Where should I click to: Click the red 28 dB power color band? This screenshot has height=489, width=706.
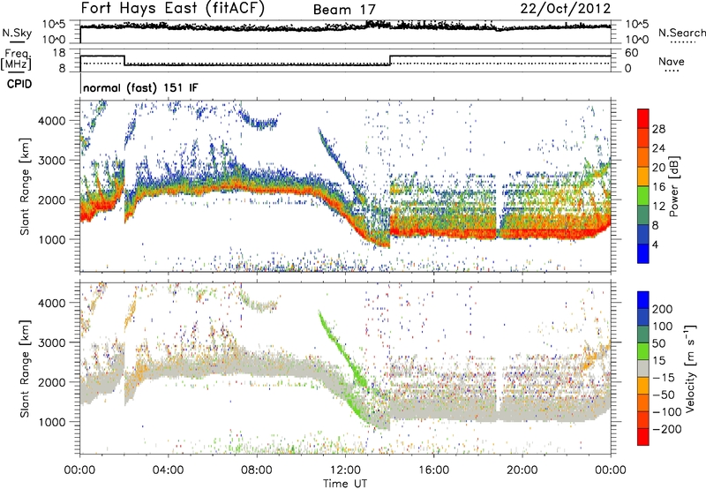(x=643, y=119)
